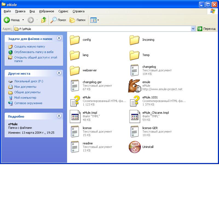Select the license-GER document icon
This screenshot has height=210, width=219.
[x=134, y=132]
